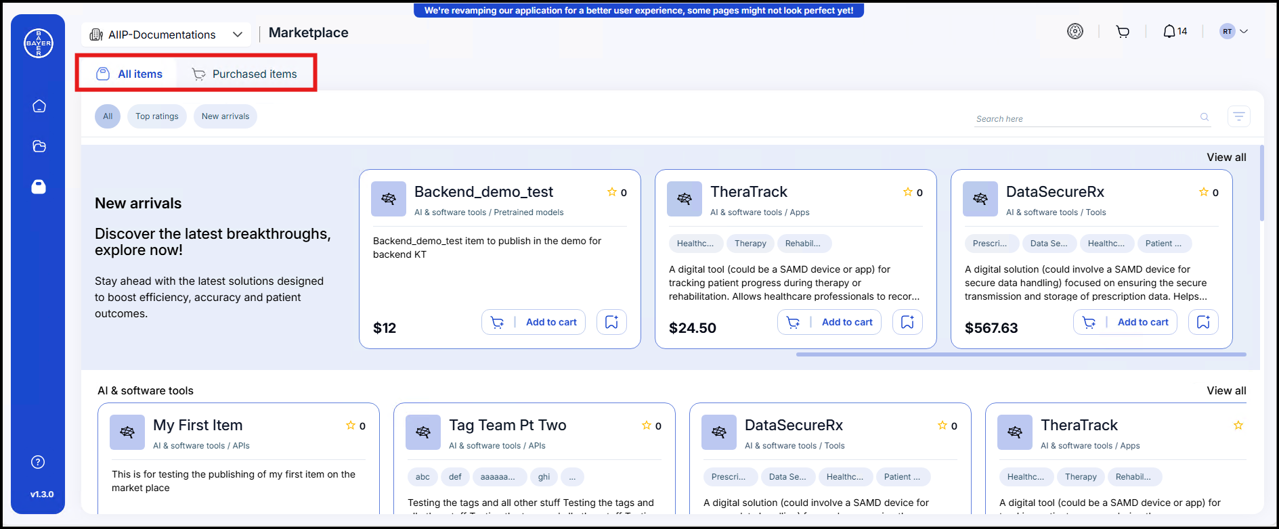The height and width of the screenshot is (529, 1279).
Task: Click Tag Team Pt Two thumbnail icon
Action: pos(423,432)
